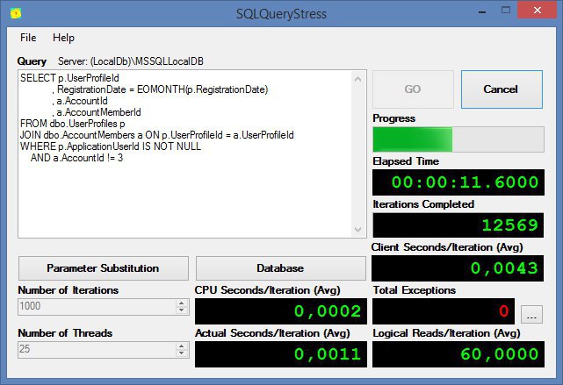563x385 pixels.
Task: Increase Number of Iterations with up arrow
Action: tap(181, 303)
